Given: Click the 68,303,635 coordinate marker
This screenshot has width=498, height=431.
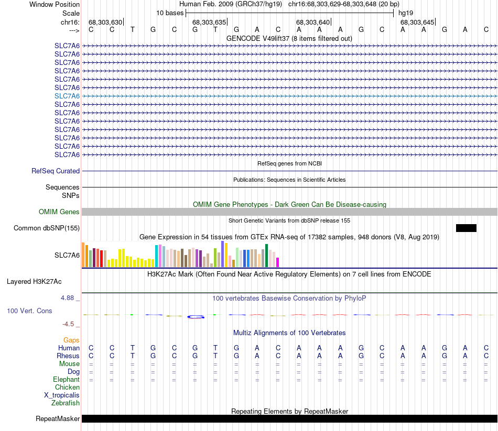Looking at the screenshot, I should (209, 22).
